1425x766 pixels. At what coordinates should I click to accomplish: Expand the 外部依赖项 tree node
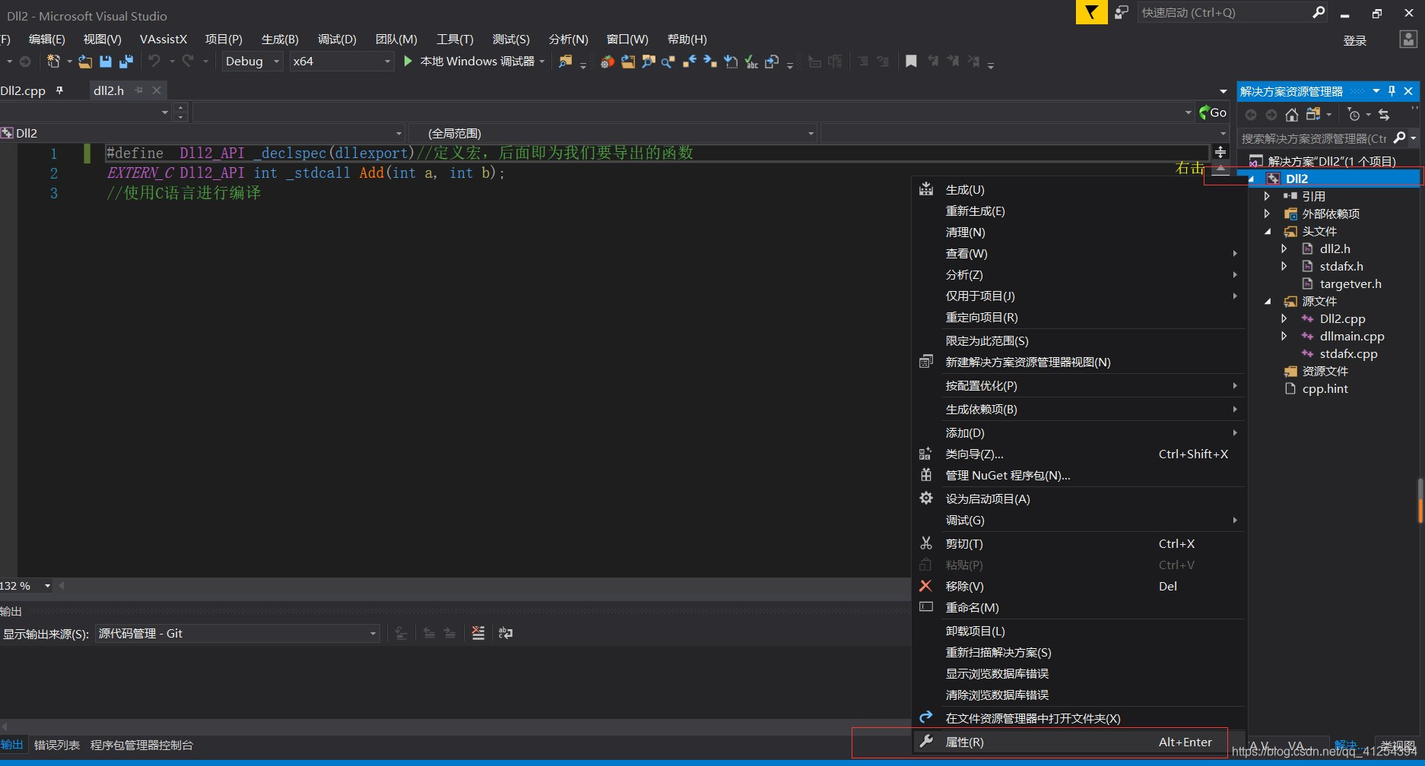tap(1267, 214)
